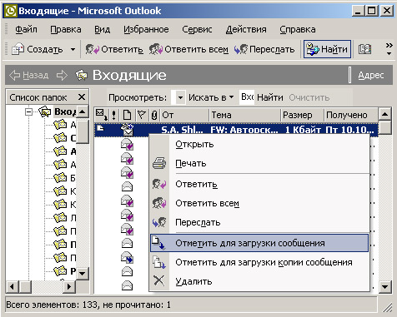Click the message list scrollbar thumb
This screenshot has height=317, width=397.
point(385,127)
